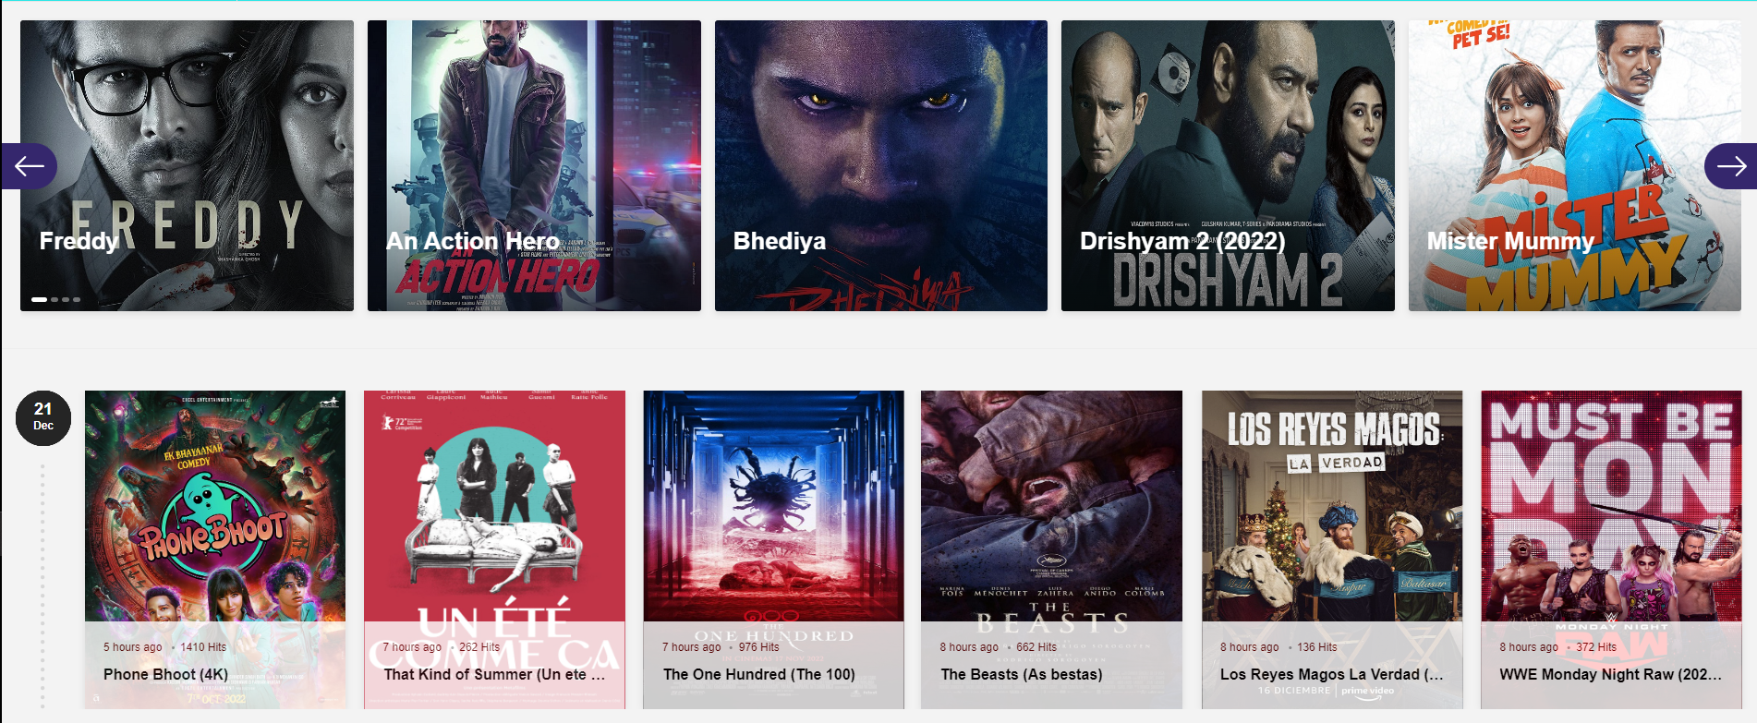Image resolution: width=1757 pixels, height=723 pixels.
Task: Open WWE Monday Night Raw link
Action: click(1610, 674)
